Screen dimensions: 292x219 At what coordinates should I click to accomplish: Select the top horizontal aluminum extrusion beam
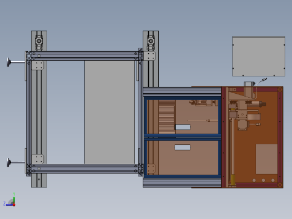(x=84, y=56)
